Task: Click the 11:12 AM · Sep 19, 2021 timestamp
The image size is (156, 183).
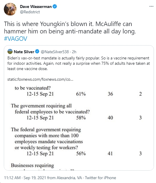Action: pyautogui.click(x=25, y=178)
